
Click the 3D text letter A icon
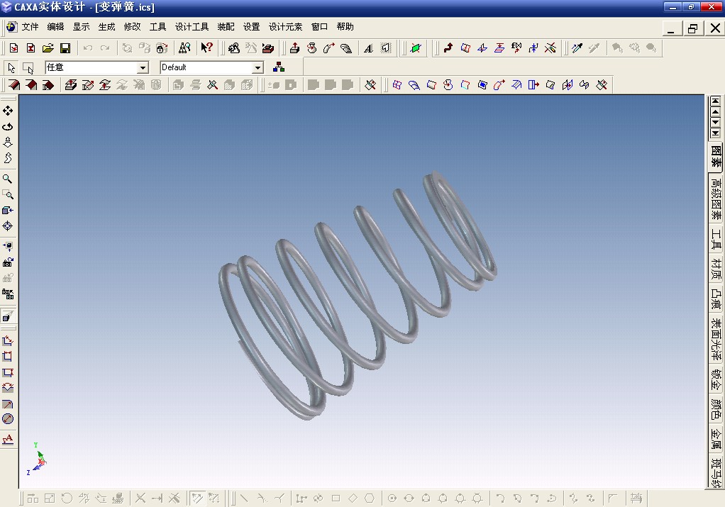pyautogui.click(x=368, y=48)
